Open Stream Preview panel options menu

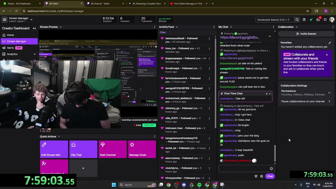tap(154, 27)
